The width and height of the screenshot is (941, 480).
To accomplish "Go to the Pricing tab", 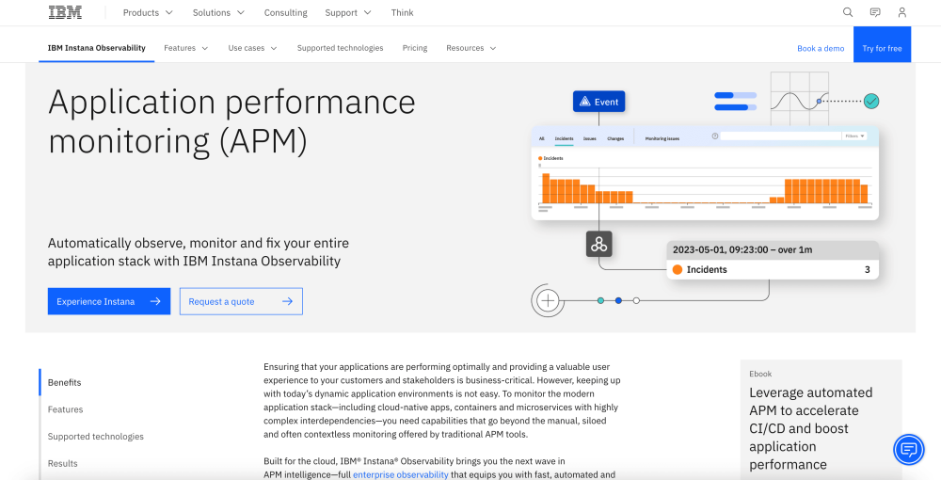I will point(415,48).
